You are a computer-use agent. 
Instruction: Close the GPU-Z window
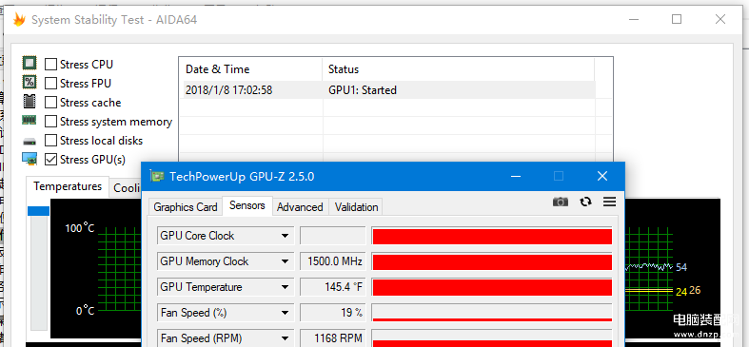pyautogui.click(x=602, y=176)
